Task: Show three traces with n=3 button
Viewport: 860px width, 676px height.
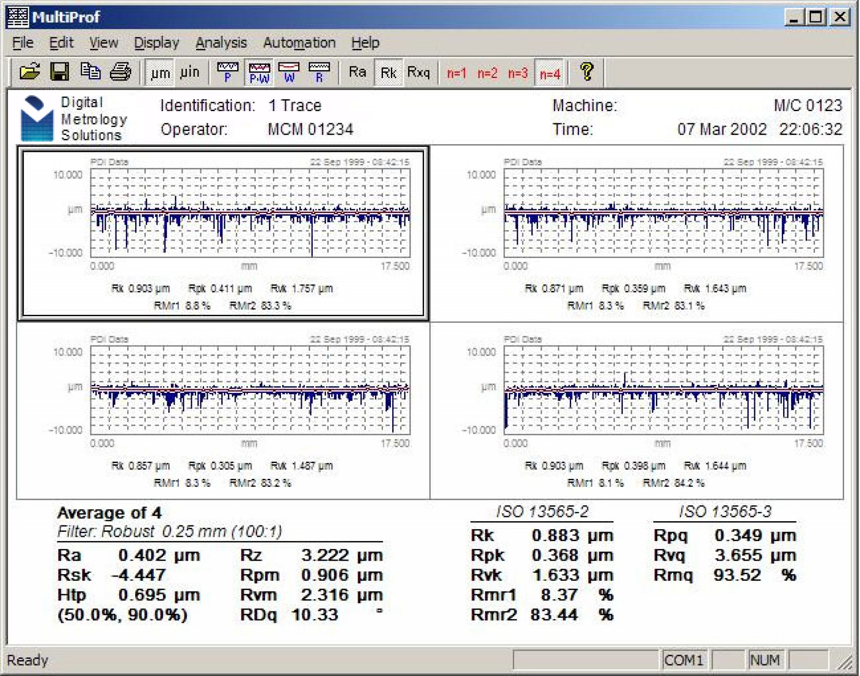Action: (x=518, y=73)
